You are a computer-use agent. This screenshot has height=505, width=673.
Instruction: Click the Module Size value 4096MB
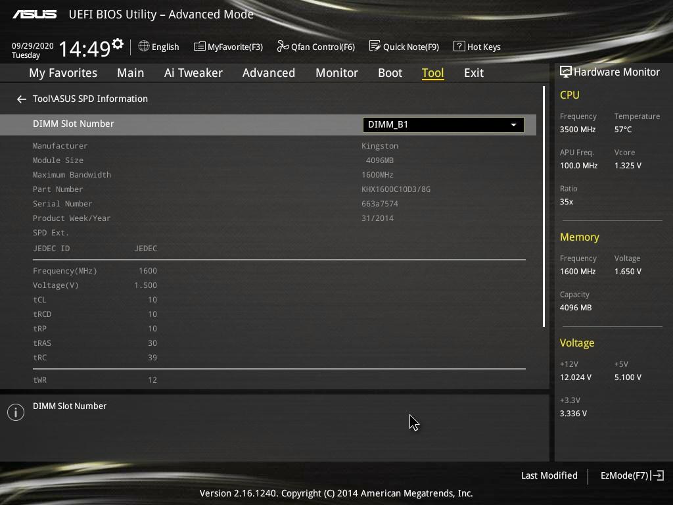click(380, 160)
